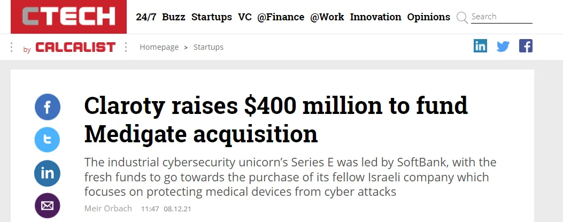
Task: Navigate to the @Work section
Action: coord(327,17)
